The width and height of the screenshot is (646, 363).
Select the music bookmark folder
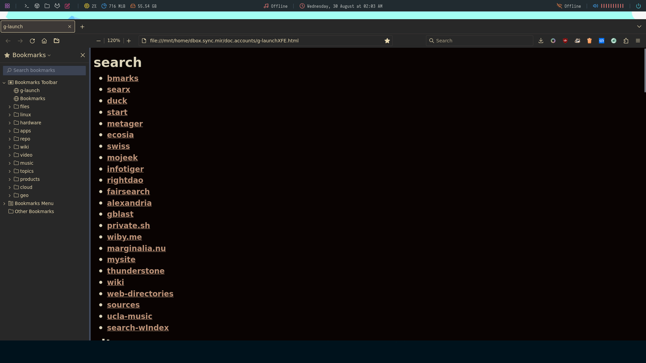[x=26, y=163]
